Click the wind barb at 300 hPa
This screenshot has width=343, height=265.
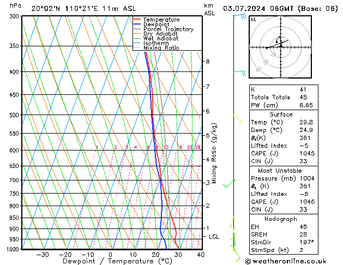(239, 16)
